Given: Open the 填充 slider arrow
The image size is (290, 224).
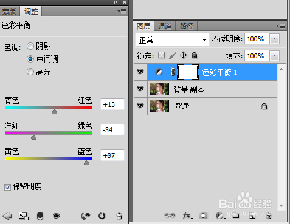Looking at the screenshot, I should point(274,56).
